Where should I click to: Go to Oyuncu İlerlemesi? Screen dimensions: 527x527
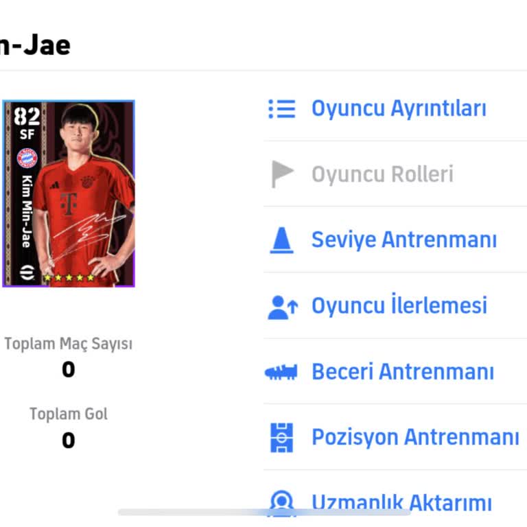tap(399, 306)
